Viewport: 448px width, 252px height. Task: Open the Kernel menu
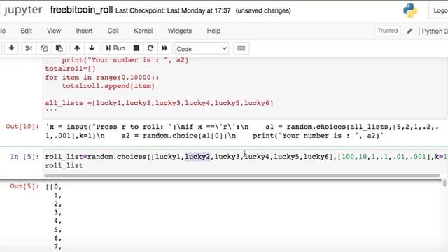143,31
